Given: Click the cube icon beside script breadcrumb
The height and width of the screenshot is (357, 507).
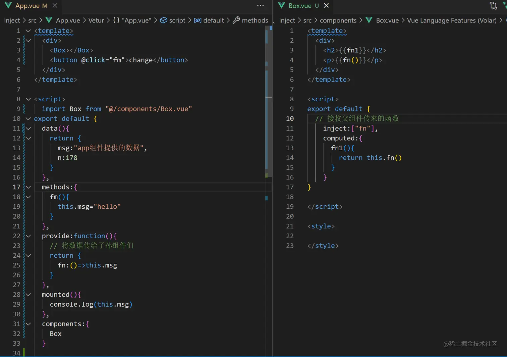Looking at the screenshot, I should 164,20.
